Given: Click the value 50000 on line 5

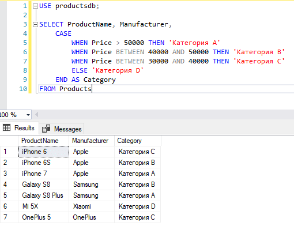Looking at the screenshot, I should pos(134,43).
